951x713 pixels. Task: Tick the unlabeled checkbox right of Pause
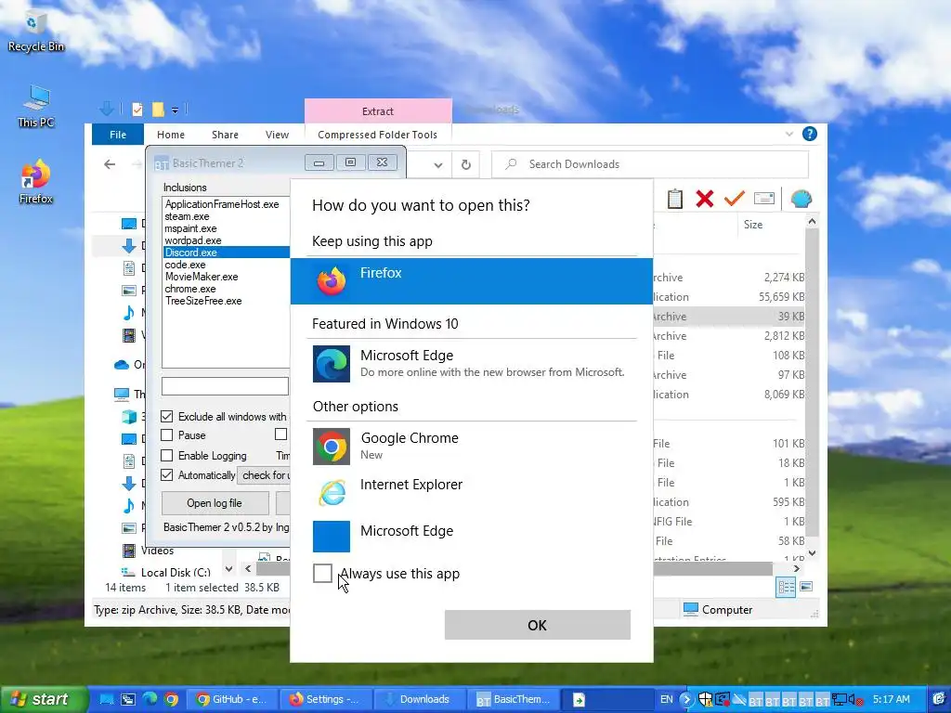280,434
